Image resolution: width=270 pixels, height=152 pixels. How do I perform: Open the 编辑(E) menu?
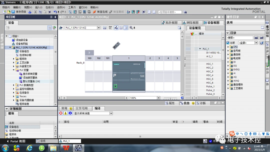[17, 7]
